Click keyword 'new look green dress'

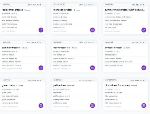[x=10, y=96]
